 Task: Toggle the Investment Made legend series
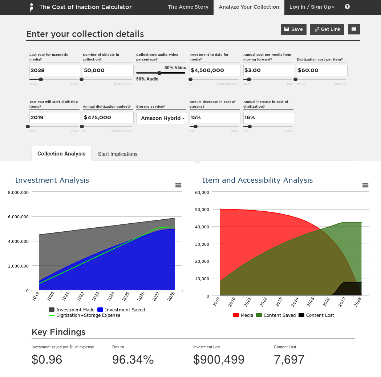pos(72,310)
